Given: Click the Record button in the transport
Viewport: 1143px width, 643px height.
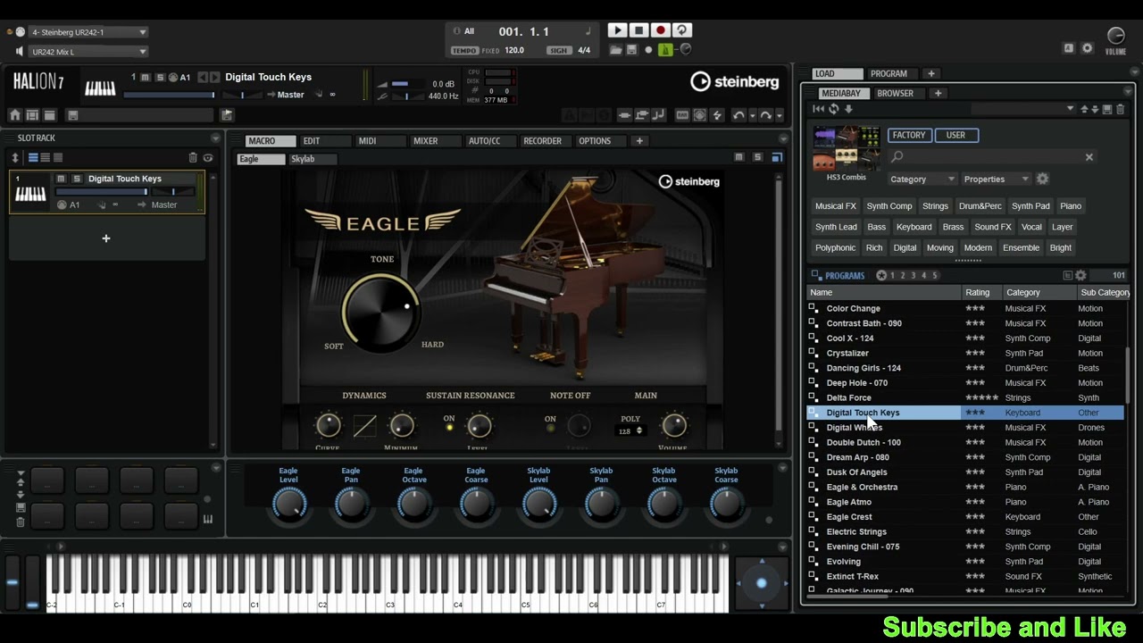Looking at the screenshot, I should 661,30.
